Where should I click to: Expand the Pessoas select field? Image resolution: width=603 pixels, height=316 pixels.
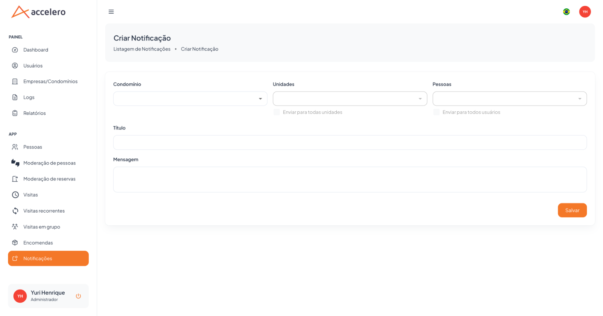509,99
